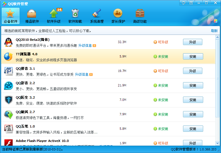The image size is (221, 153).
Task: Upgrade Adobe Flash Player ActiveX
Action: click(x=193, y=143)
